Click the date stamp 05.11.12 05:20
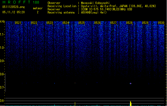This screenshot has width=167, height=106. point(14,12)
